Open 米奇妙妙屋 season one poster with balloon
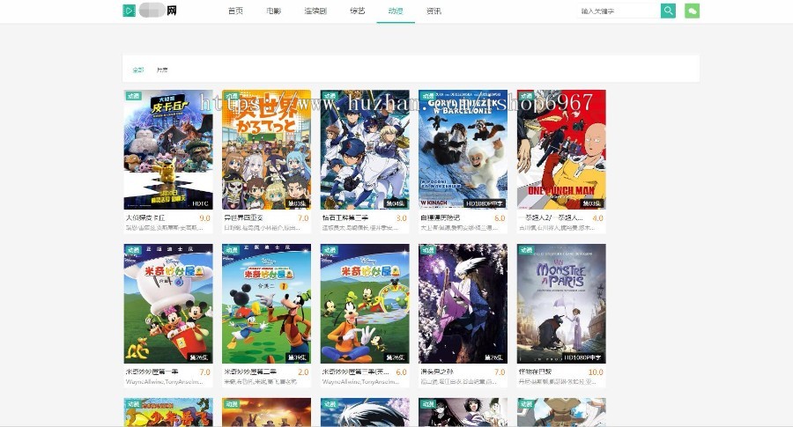The width and height of the screenshot is (793, 427). [168, 304]
